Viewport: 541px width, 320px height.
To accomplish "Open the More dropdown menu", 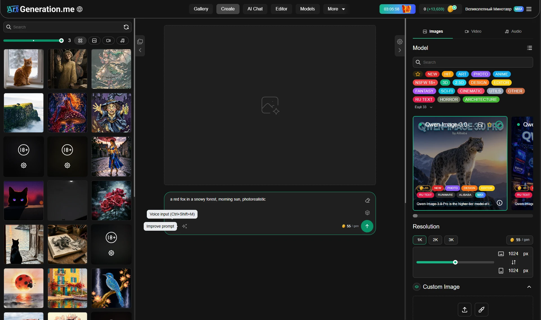I will point(336,9).
